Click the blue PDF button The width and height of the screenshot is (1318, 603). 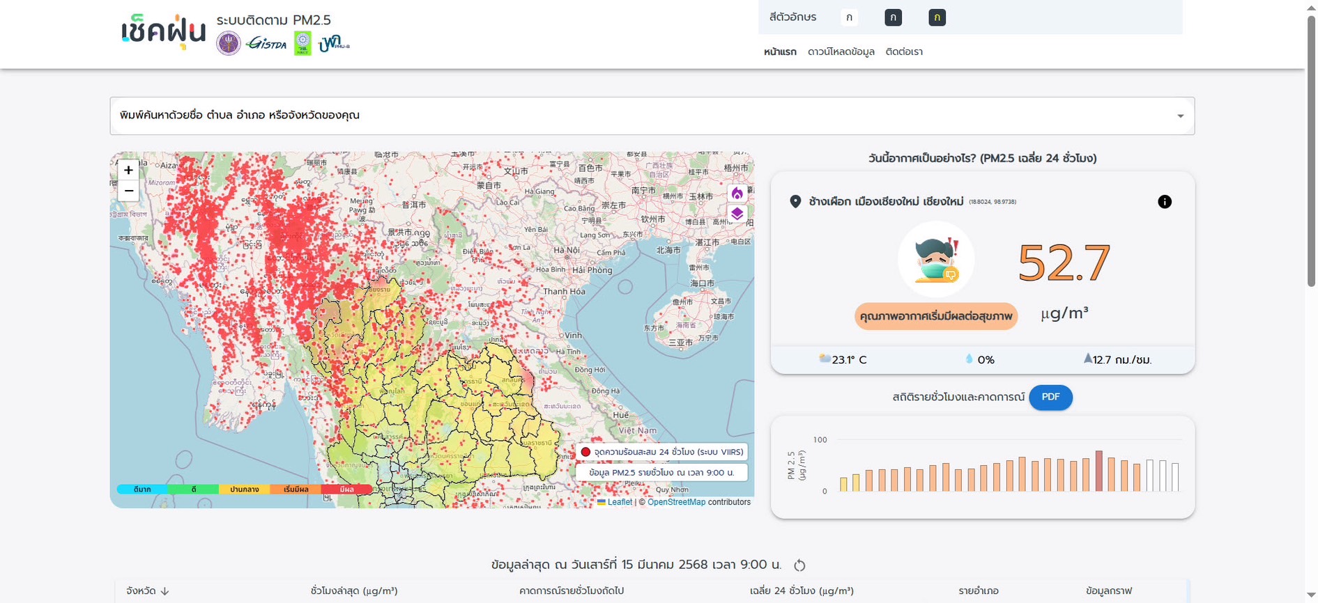click(1050, 397)
